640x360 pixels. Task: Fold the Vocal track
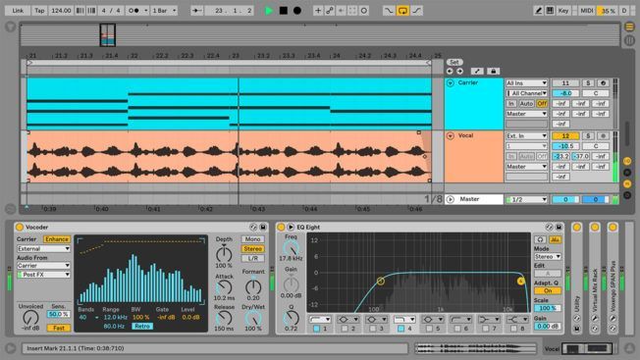click(x=451, y=136)
